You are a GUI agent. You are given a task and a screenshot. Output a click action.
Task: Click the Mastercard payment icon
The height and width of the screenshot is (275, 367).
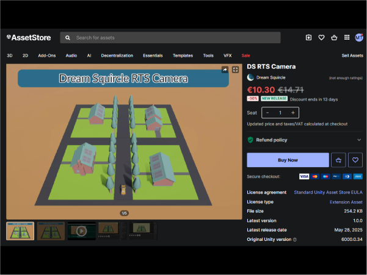[315, 176]
